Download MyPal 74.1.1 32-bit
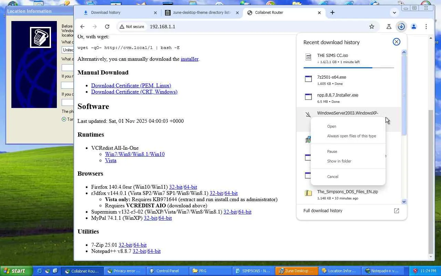 click(151, 218)
